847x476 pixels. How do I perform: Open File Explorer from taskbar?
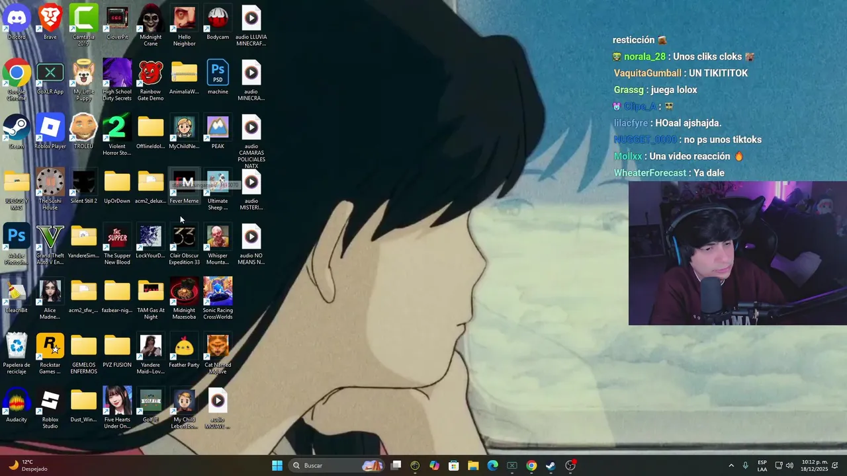point(473,465)
